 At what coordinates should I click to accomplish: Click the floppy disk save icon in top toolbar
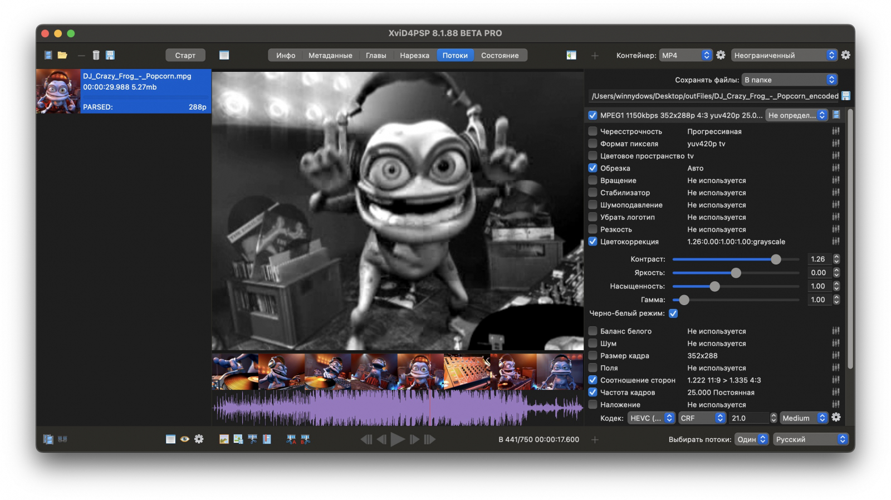pos(110,55)
